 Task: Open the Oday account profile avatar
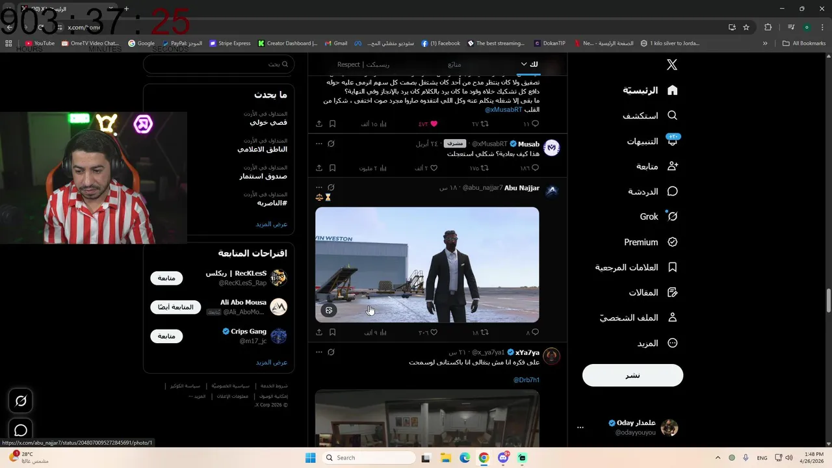[x=669, y=428]
